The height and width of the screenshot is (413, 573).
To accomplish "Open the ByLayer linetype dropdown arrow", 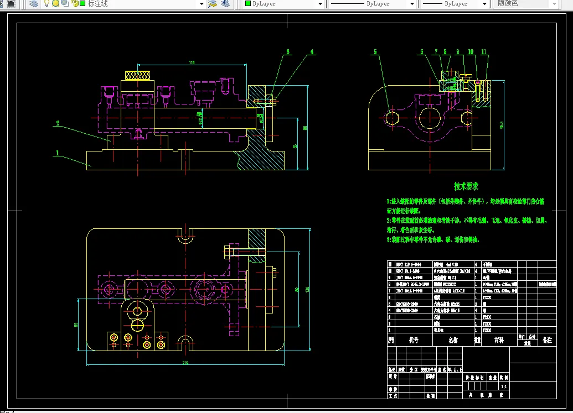I will pos(412,4).
